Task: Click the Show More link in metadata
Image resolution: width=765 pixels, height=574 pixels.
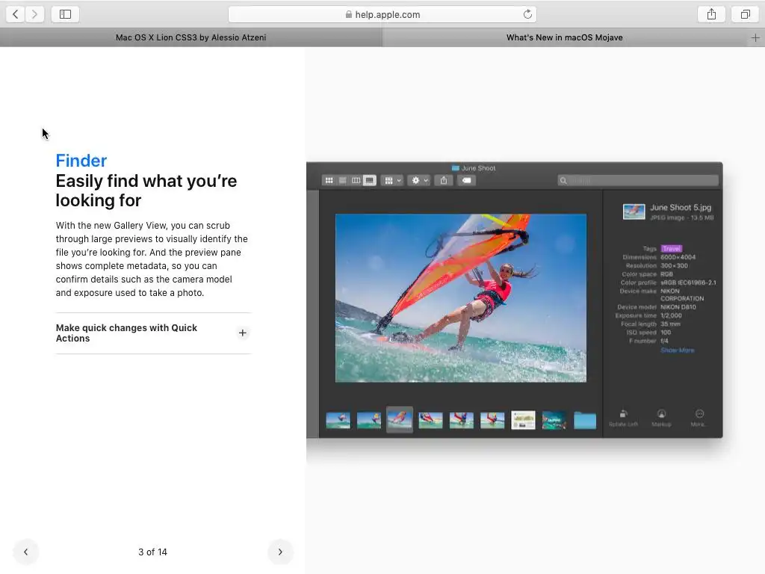Action: tap(677, 350)
